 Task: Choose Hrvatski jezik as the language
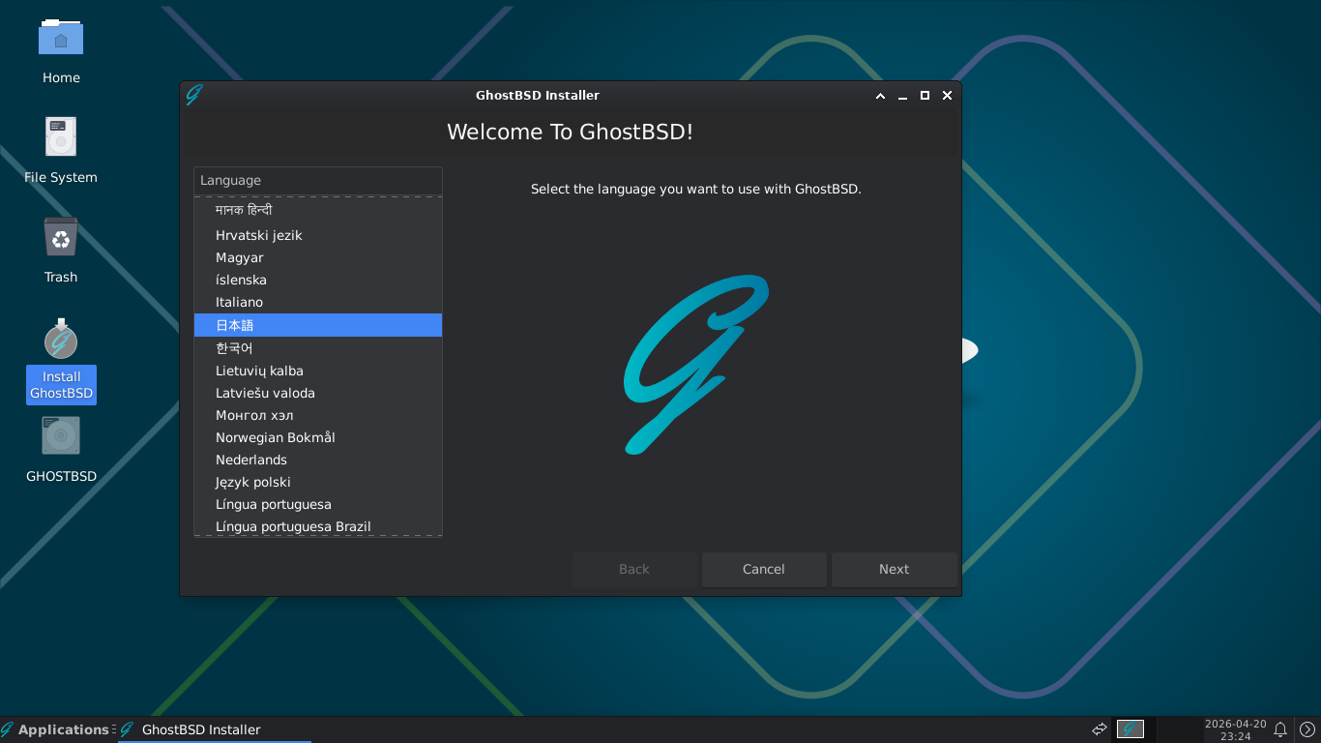point(318,235)
